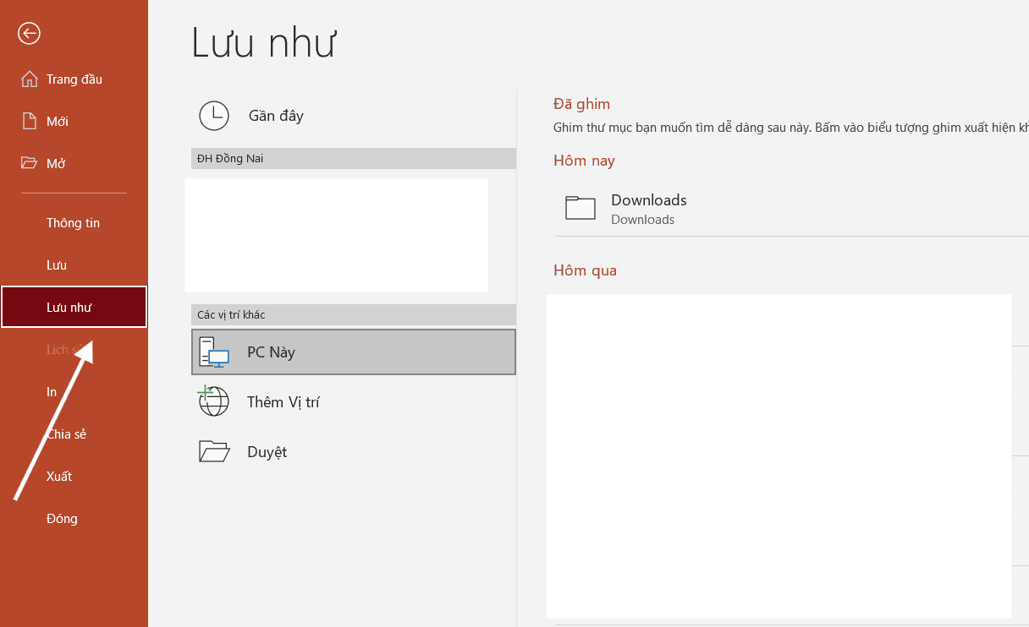Image resolution: width=1029 pixels, height=627 pixels.
Task: Select Lưu như in the sidebar
Action: coord(69,308)
